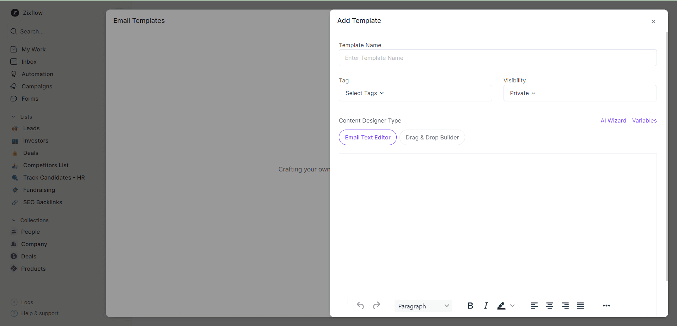
Task: Click the redo icon in the editor toolbar
Action: tap(376, 306)
